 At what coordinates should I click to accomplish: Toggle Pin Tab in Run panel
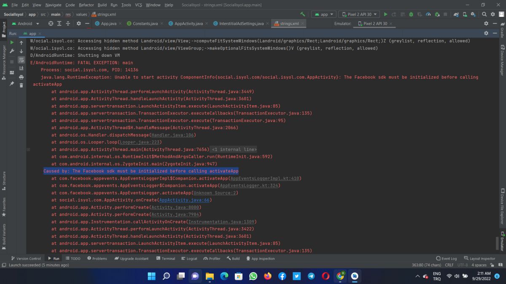[12, 84]
